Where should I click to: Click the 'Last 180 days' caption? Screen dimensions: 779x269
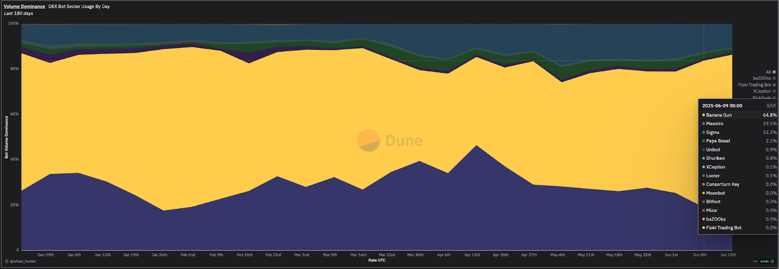(19, 13)
